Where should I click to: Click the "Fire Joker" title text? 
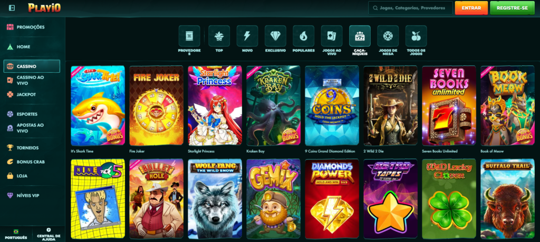click(137, 152)
